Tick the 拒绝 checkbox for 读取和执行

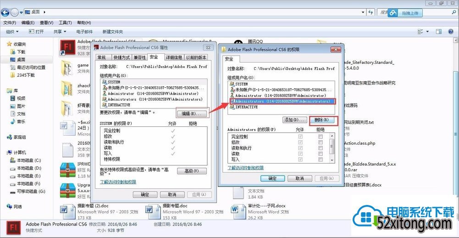point(321,148)
